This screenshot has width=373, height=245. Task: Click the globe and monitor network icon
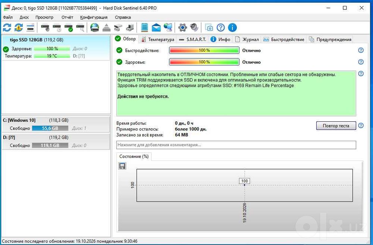[x=168, y=28]
